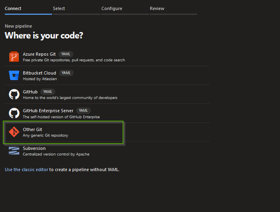Open the Connect step tab
Image resolution: width=280 pixels, height=212 pixels.
click(x=13, y=8)
